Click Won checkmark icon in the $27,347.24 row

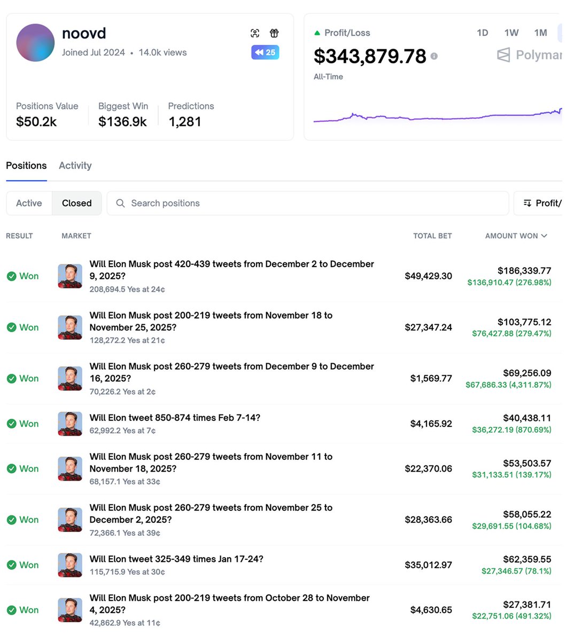point(11,327)
